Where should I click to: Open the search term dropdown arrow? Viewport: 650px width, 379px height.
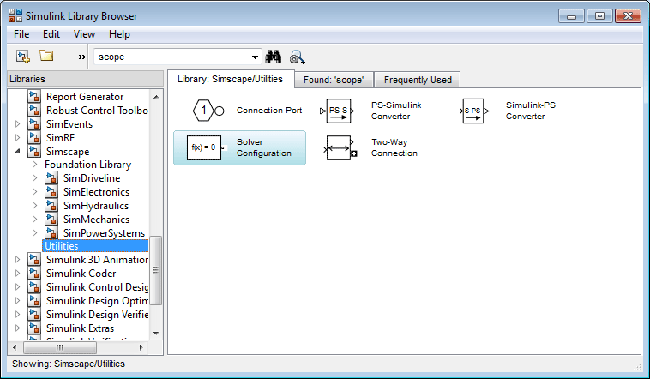[x=255, y=57]
